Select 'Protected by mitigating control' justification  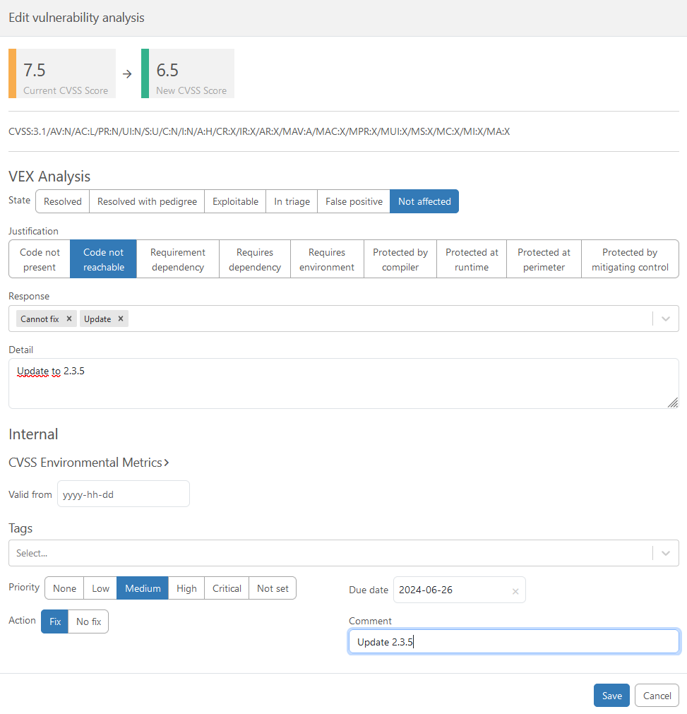click(629, 259)
